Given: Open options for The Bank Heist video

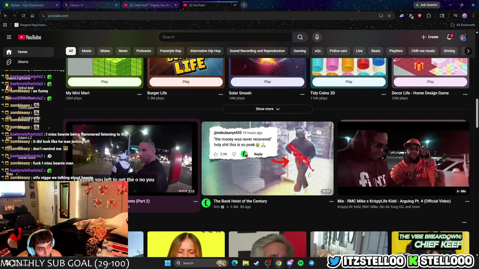Looking at the screenshot, I should point(331,201).
